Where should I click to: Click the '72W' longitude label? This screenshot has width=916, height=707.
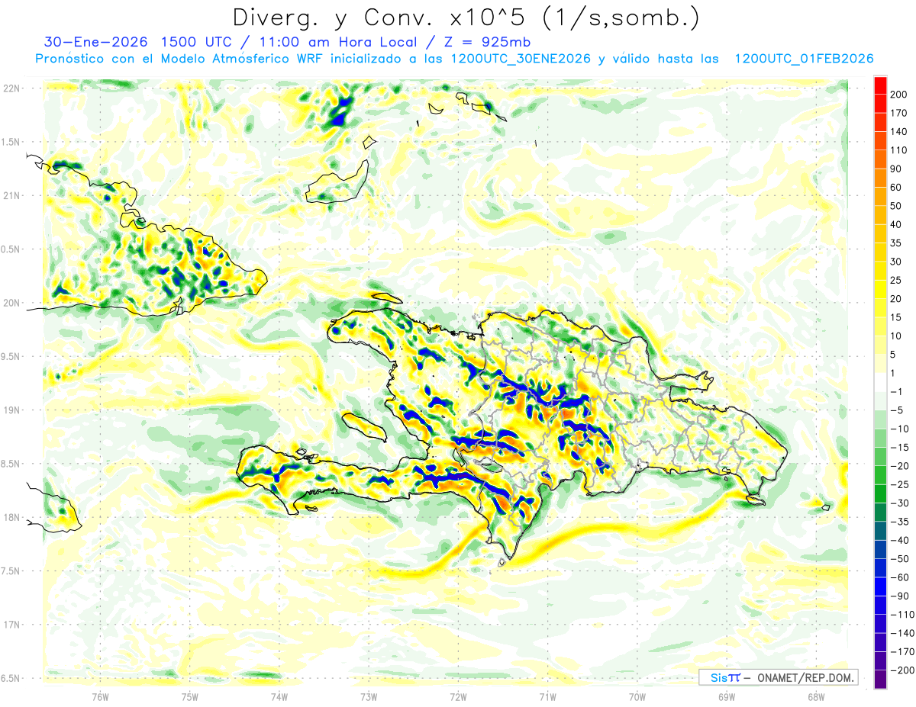[458, 696]
